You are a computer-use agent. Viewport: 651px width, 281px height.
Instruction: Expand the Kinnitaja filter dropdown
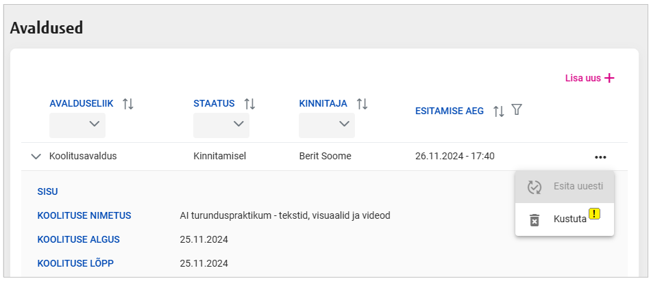coord(327,124)
